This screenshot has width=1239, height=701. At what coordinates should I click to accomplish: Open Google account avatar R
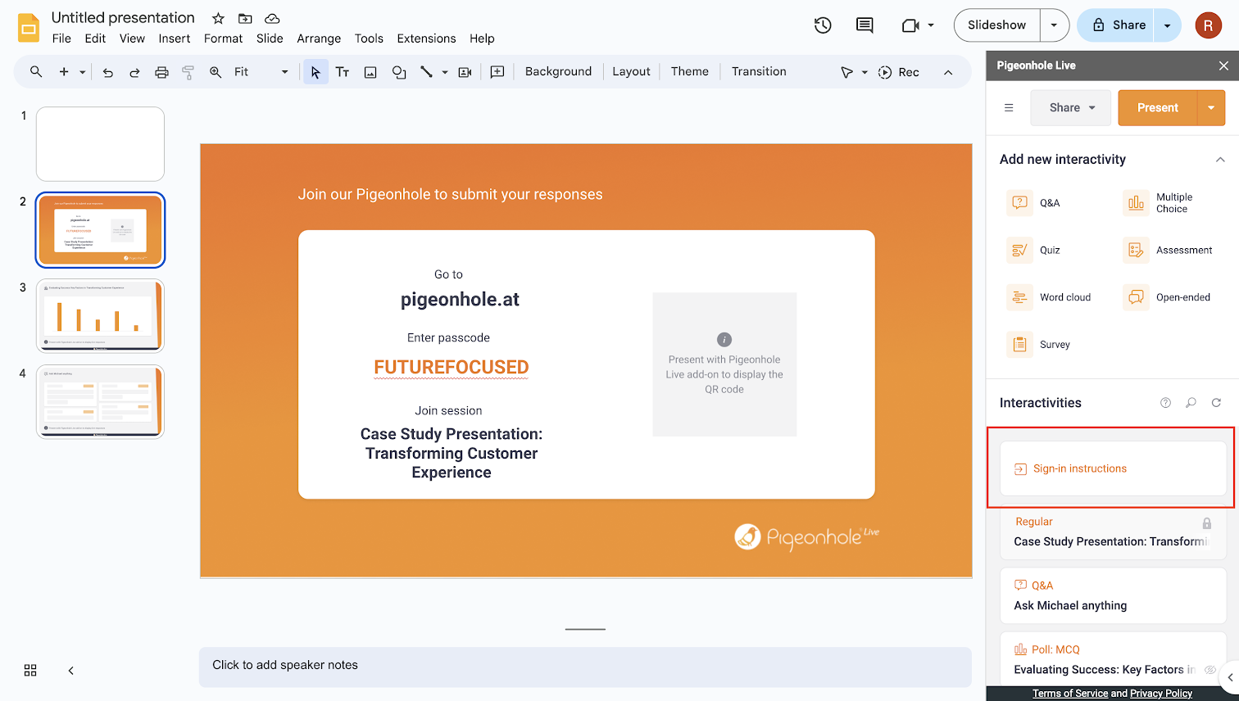coord(1208,25)
